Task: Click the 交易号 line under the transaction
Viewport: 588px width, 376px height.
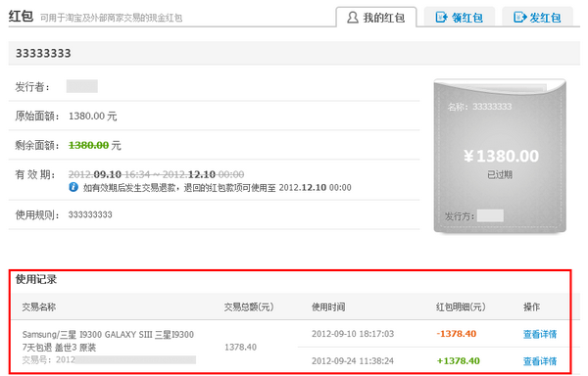Action: coord(109,360)
